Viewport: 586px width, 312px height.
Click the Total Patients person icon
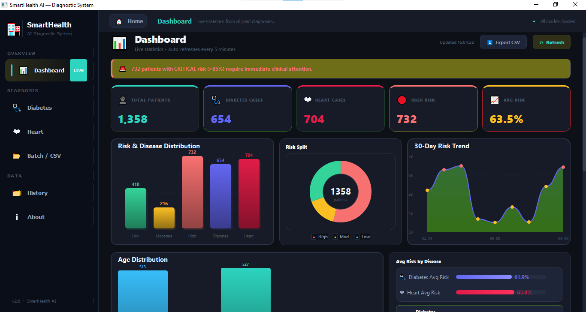pos(123,100)
